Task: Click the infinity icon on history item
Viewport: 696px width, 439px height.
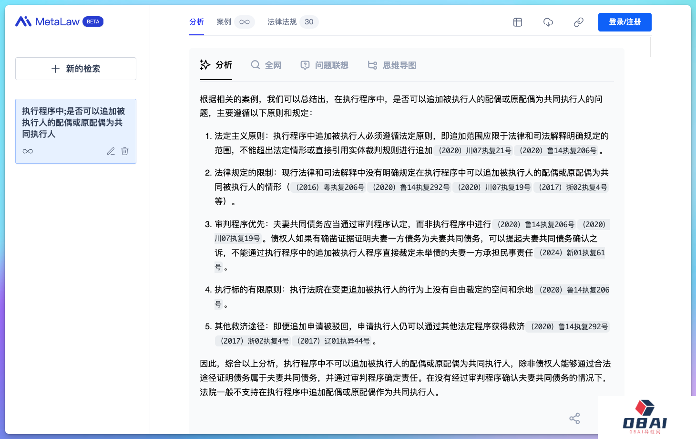Action: coord(28,151)
